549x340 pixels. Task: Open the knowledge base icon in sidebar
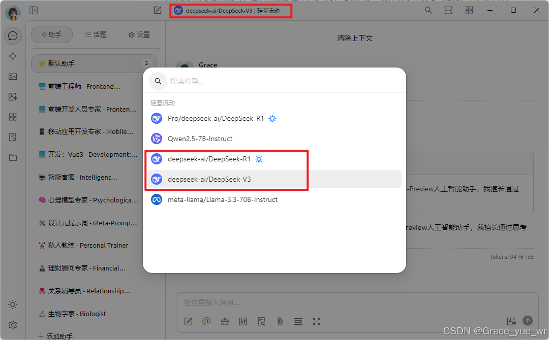tap(13, 138)
